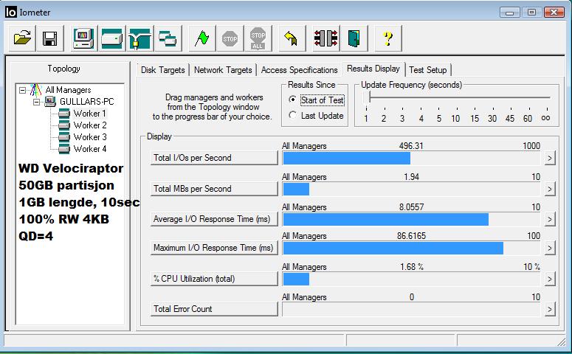The image size is (572, 354).
Task: Open details arrow for Total MBs per Second
Action: [x=550, y=189]
